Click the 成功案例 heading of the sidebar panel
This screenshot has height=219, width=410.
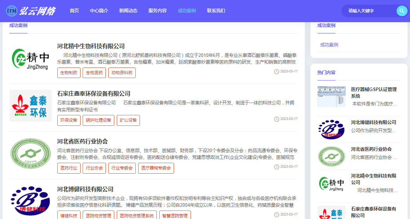(326, 25)
